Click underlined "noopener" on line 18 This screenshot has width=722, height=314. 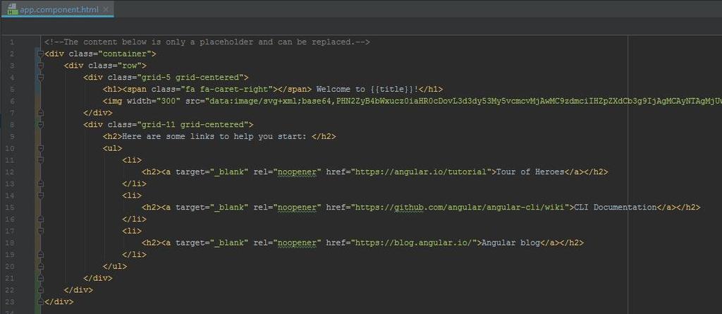[298, 243]
